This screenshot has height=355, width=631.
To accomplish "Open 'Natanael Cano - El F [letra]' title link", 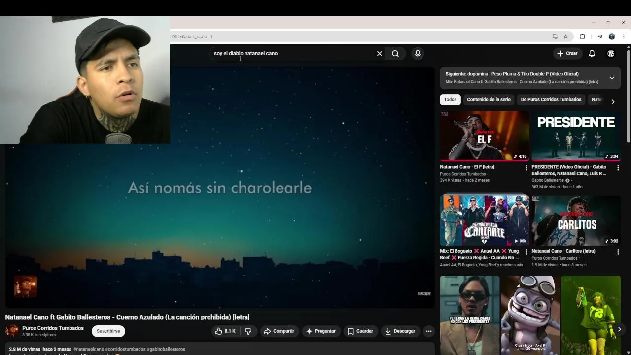I will (x=467, y=167).
